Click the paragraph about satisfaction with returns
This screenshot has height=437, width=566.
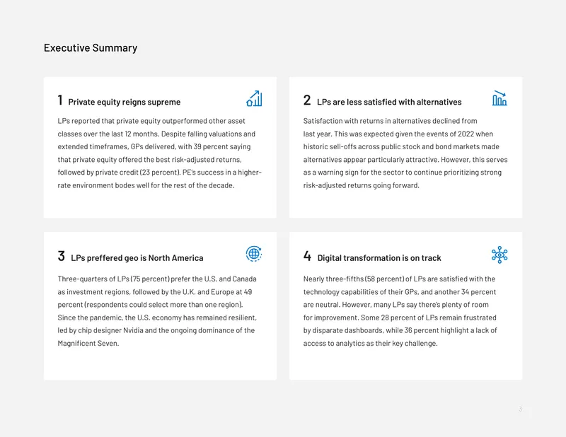405,153
